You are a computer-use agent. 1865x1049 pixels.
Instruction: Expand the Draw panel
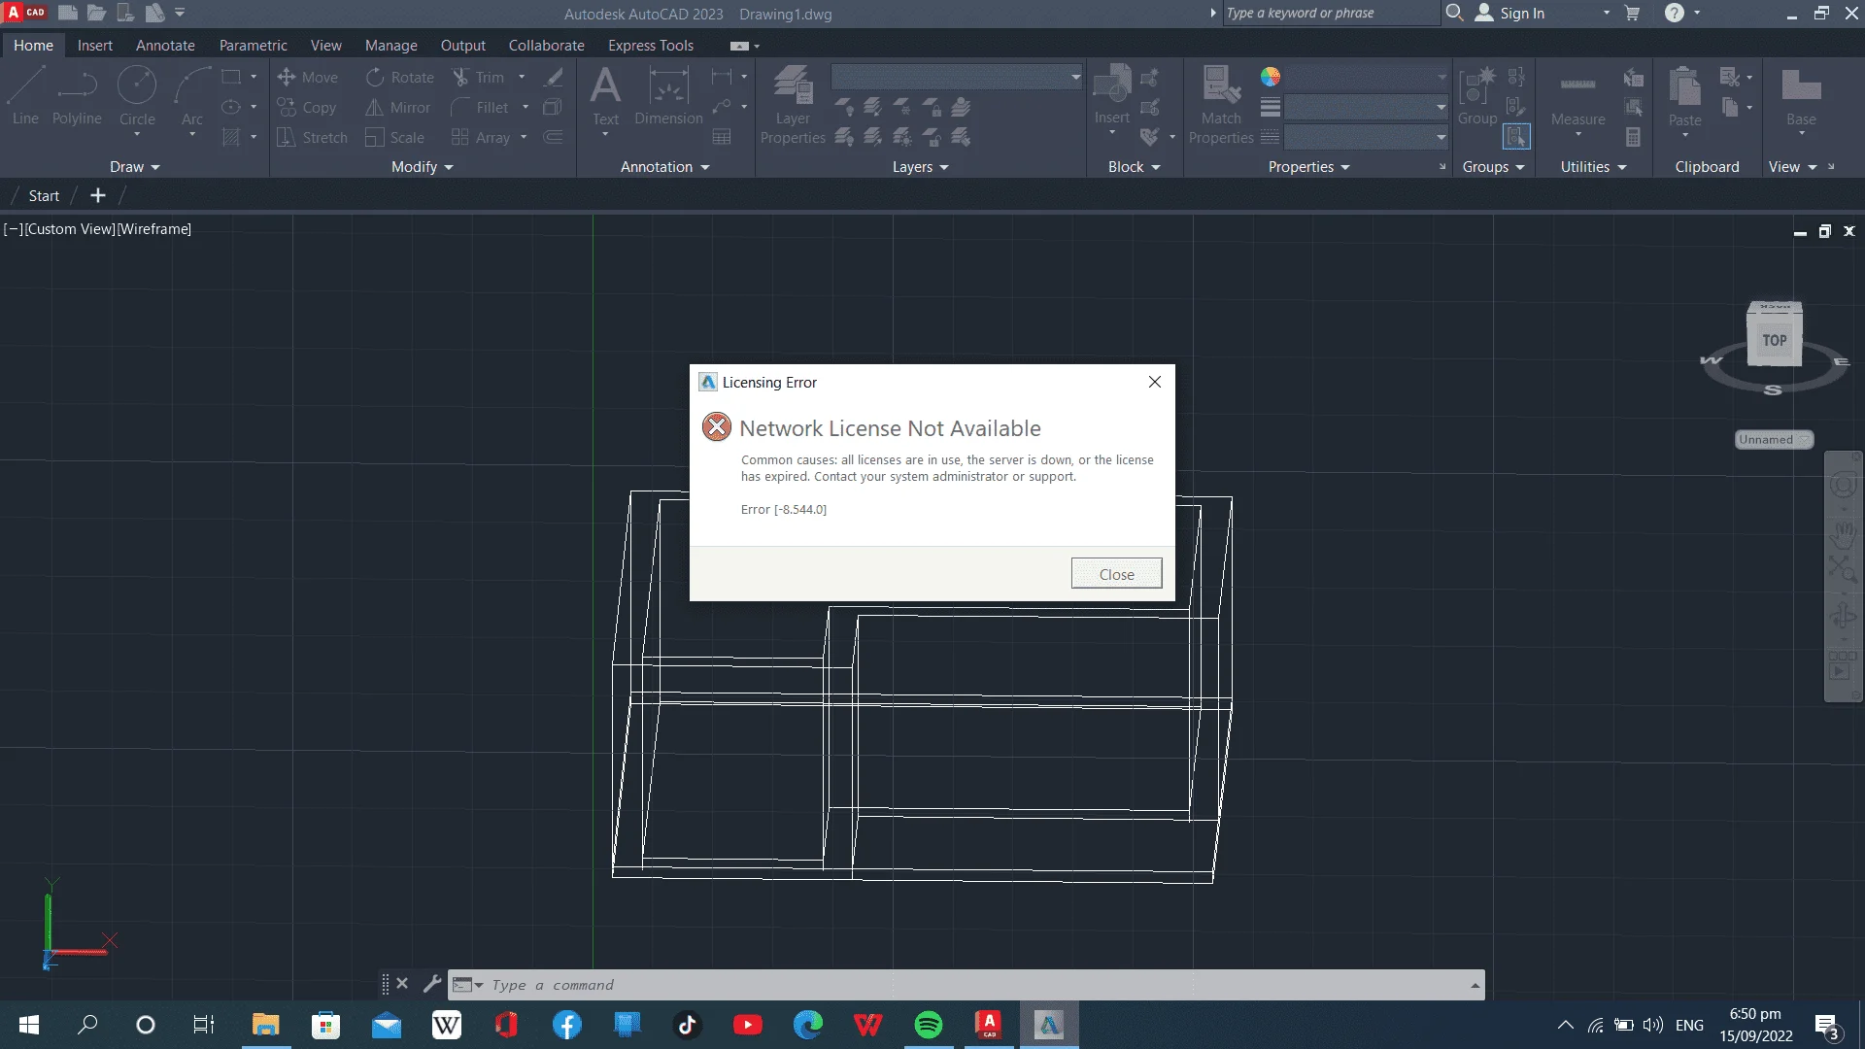(134, 167)
